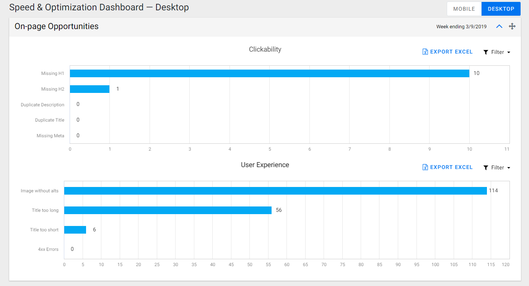The height and width of the screenshot is (286, 529).
Task: Click the 'Duplicate Description' label
Action: point(42,105)
